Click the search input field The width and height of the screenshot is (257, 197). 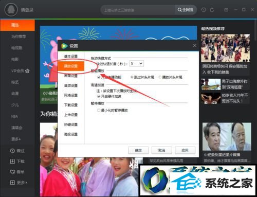click(138, 10)
